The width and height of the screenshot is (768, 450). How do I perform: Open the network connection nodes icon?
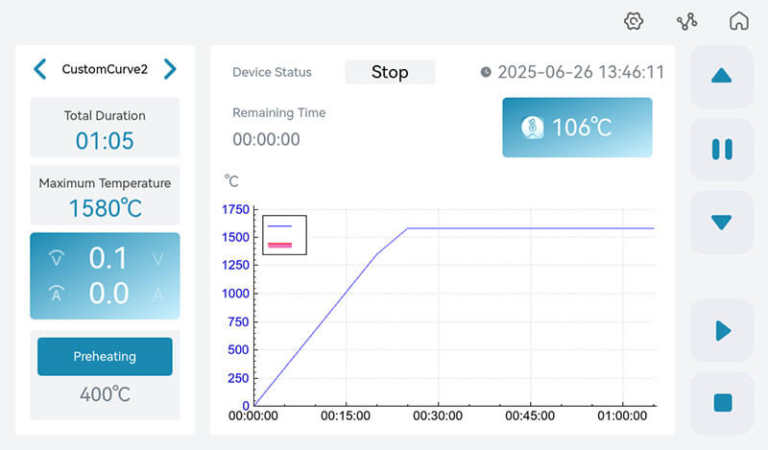pyautogui.click(x=686, y=21)
